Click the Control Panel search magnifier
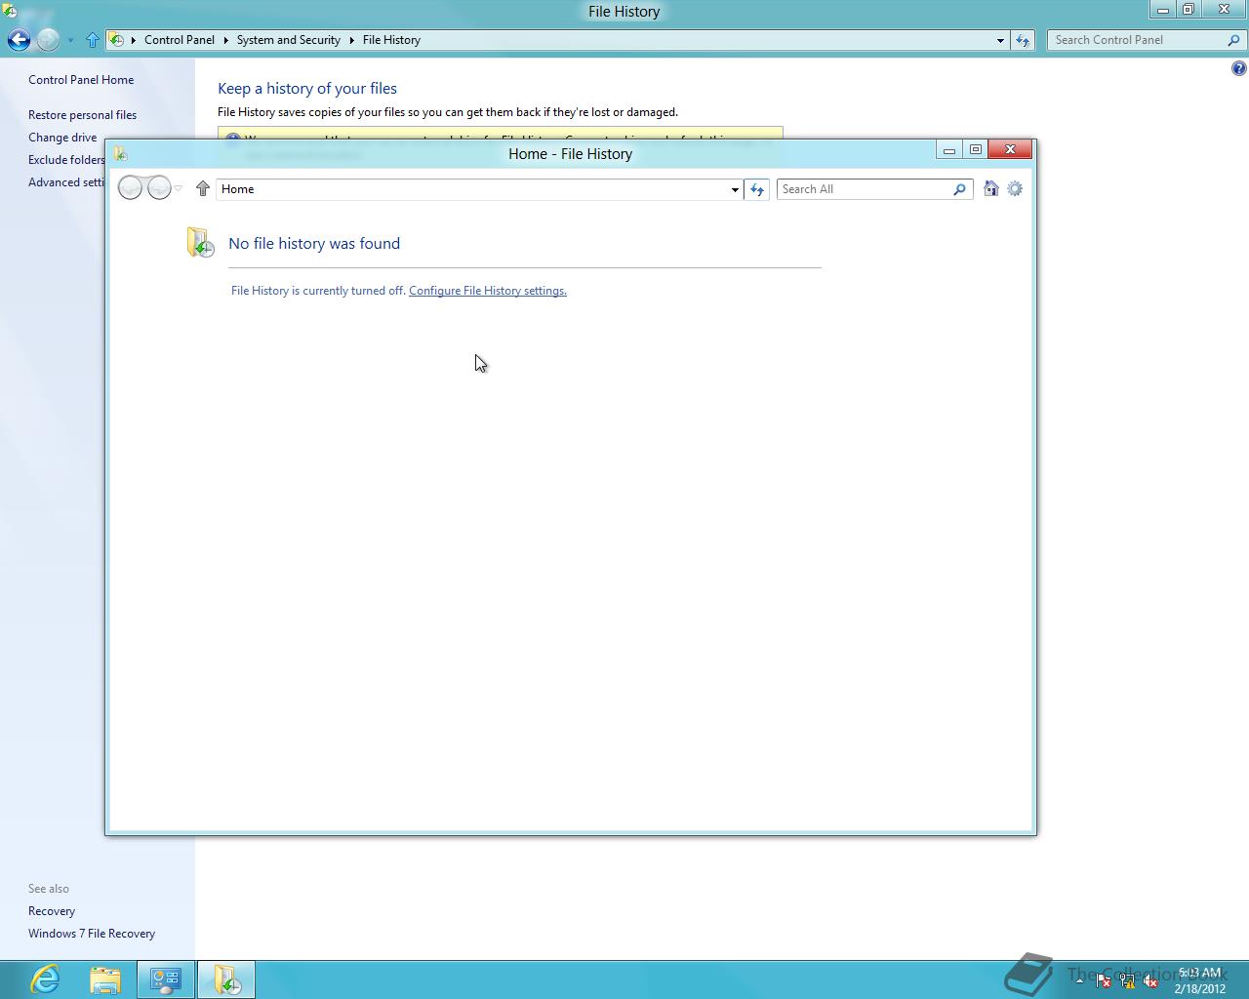This screenshot has width=1249, height=999. tap(1234, 40)
